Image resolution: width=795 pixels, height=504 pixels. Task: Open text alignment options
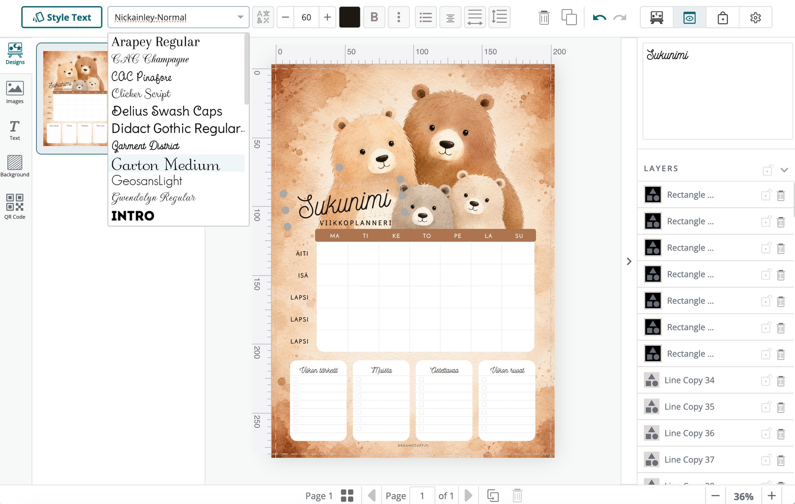pos(450,17)
